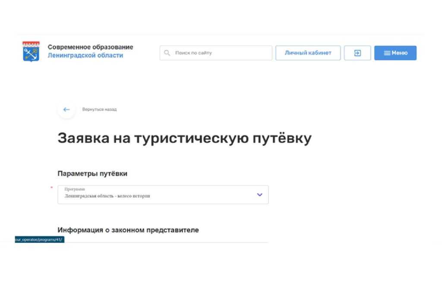Click the login arrow icon button
The width and height of the screenshot is (442, 294).
click(x=357, y=53)
